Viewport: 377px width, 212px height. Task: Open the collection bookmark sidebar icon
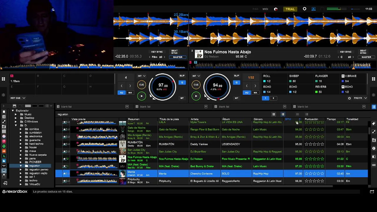coord(4,112)
